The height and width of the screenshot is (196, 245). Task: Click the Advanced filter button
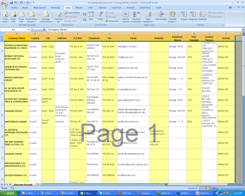point(113,21)
